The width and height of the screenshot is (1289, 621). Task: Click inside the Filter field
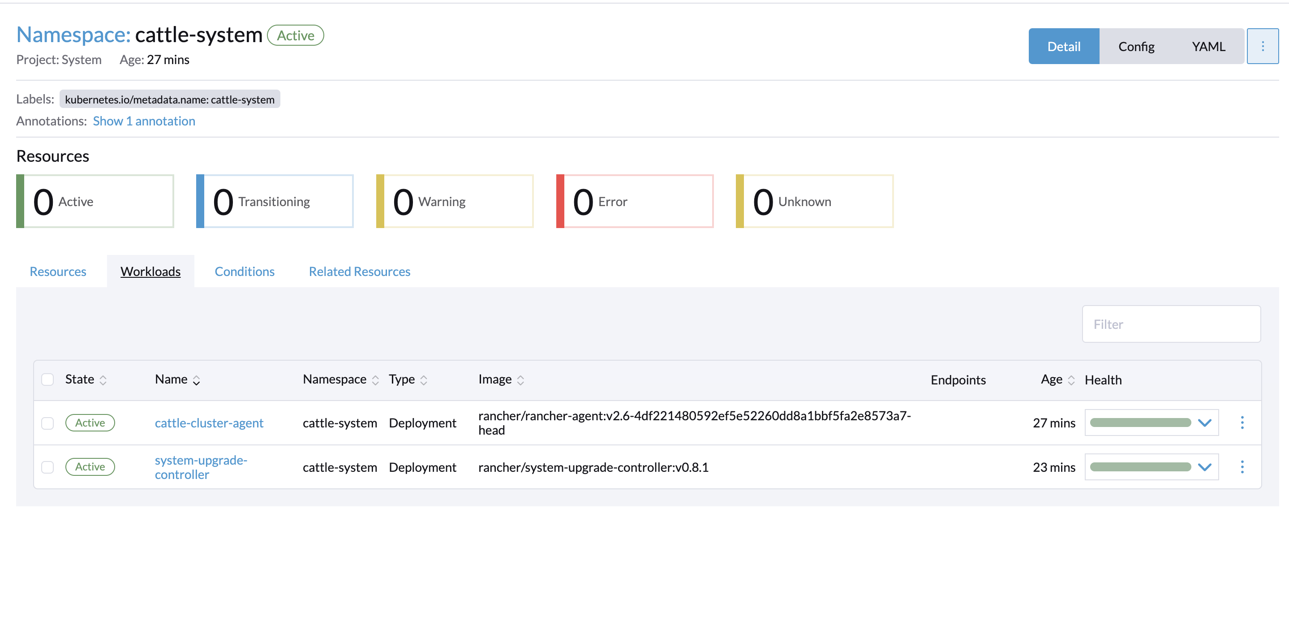click(1171, 324)
